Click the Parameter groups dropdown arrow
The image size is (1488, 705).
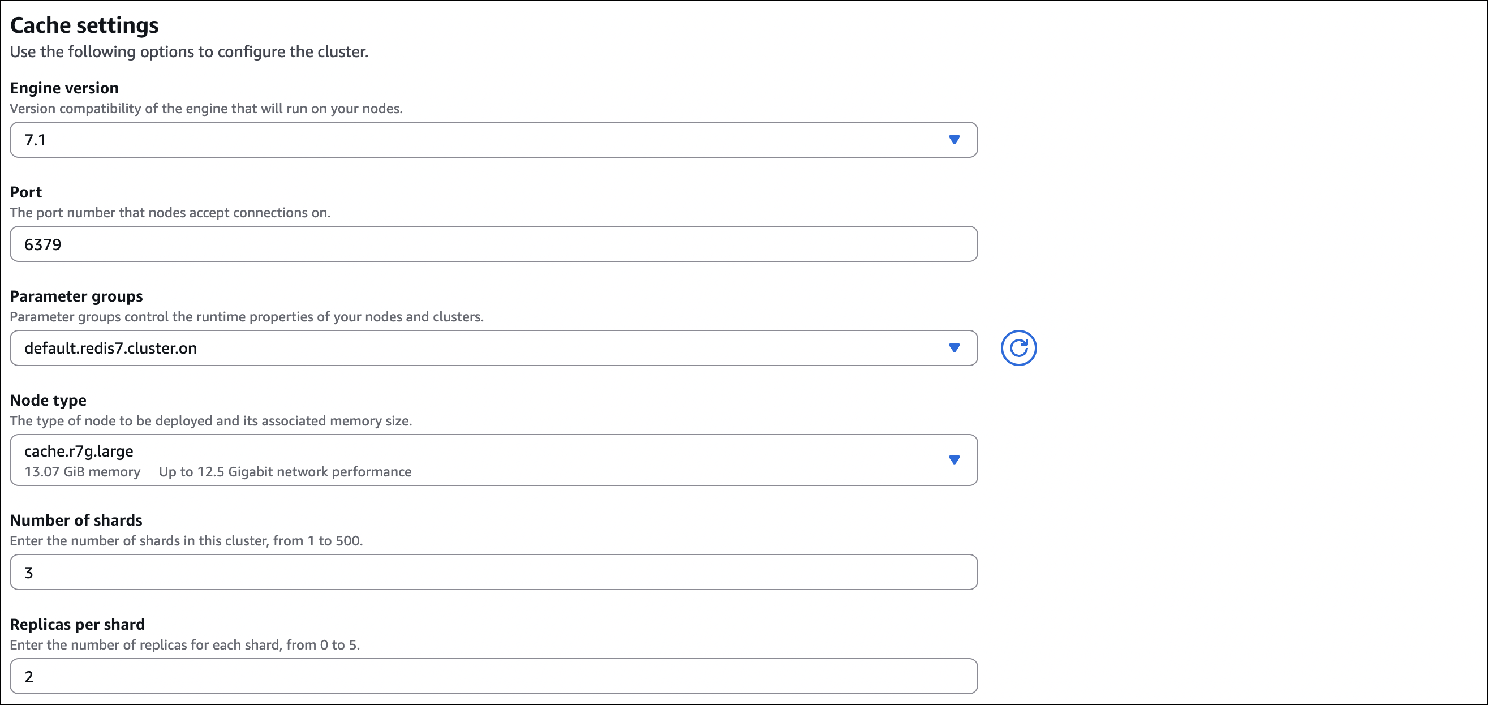[x=954, y=348]
